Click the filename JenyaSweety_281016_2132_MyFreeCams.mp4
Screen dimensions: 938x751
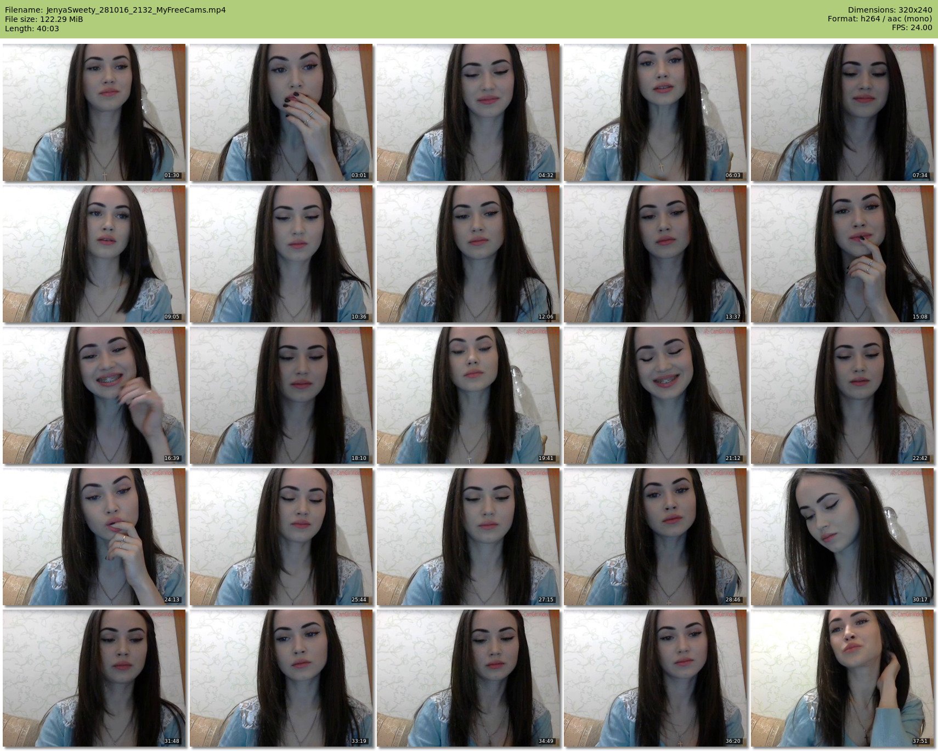click(x=136, y=10)
